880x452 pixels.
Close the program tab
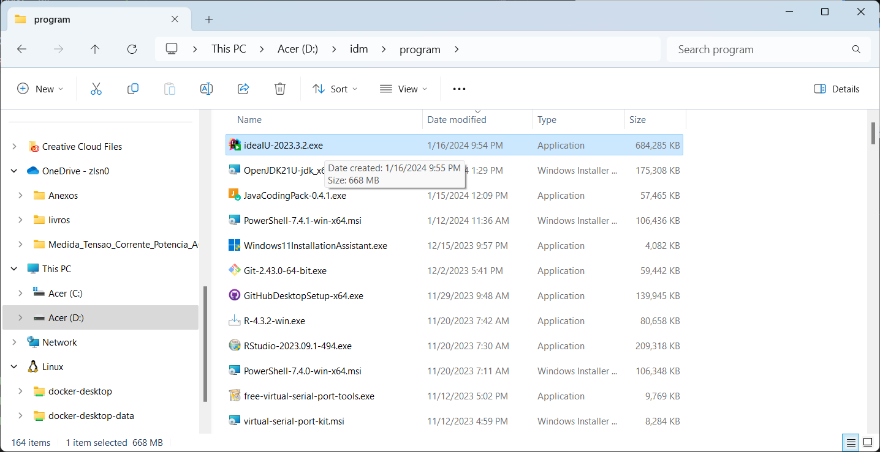coord(175,19)
